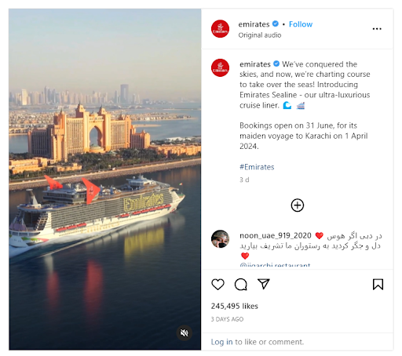
Task: View the 245,495 likes list
Action: pos(235,306)
